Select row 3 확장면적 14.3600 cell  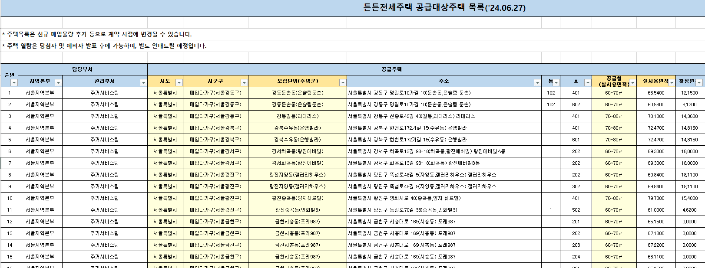point(690,116)
